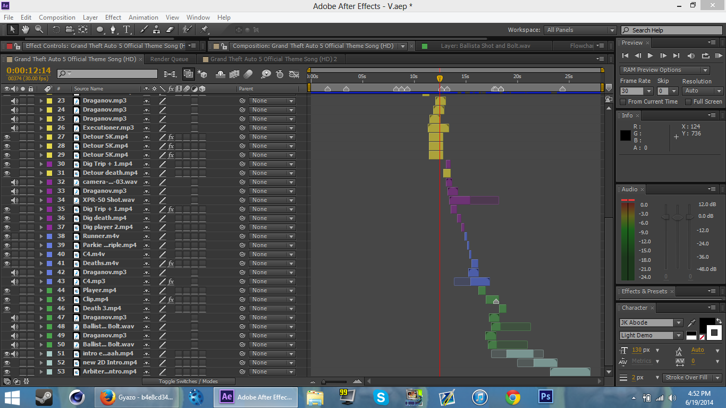Enable the Full Screen checkbox

[688, 101]
